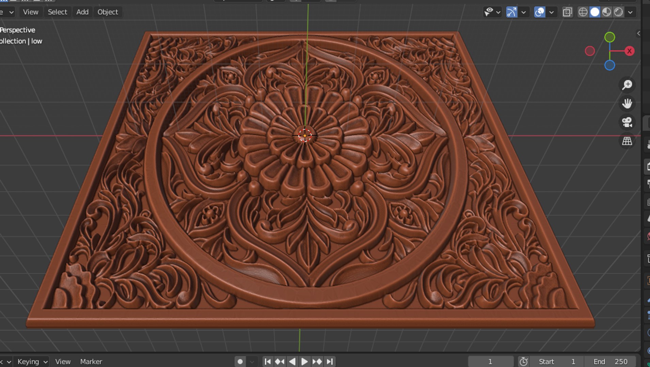Toggle camera view icon
650x367 pixels.
coord(627,122)
